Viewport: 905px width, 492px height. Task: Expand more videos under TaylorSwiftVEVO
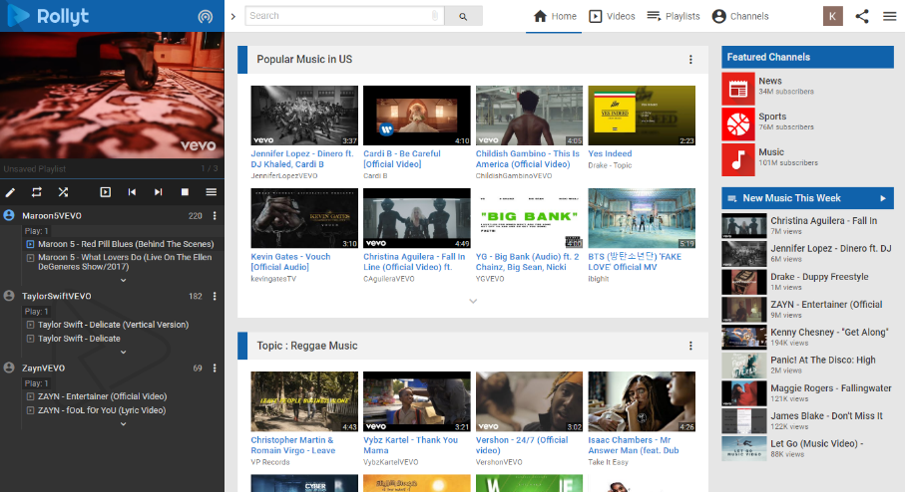[124, 352]
